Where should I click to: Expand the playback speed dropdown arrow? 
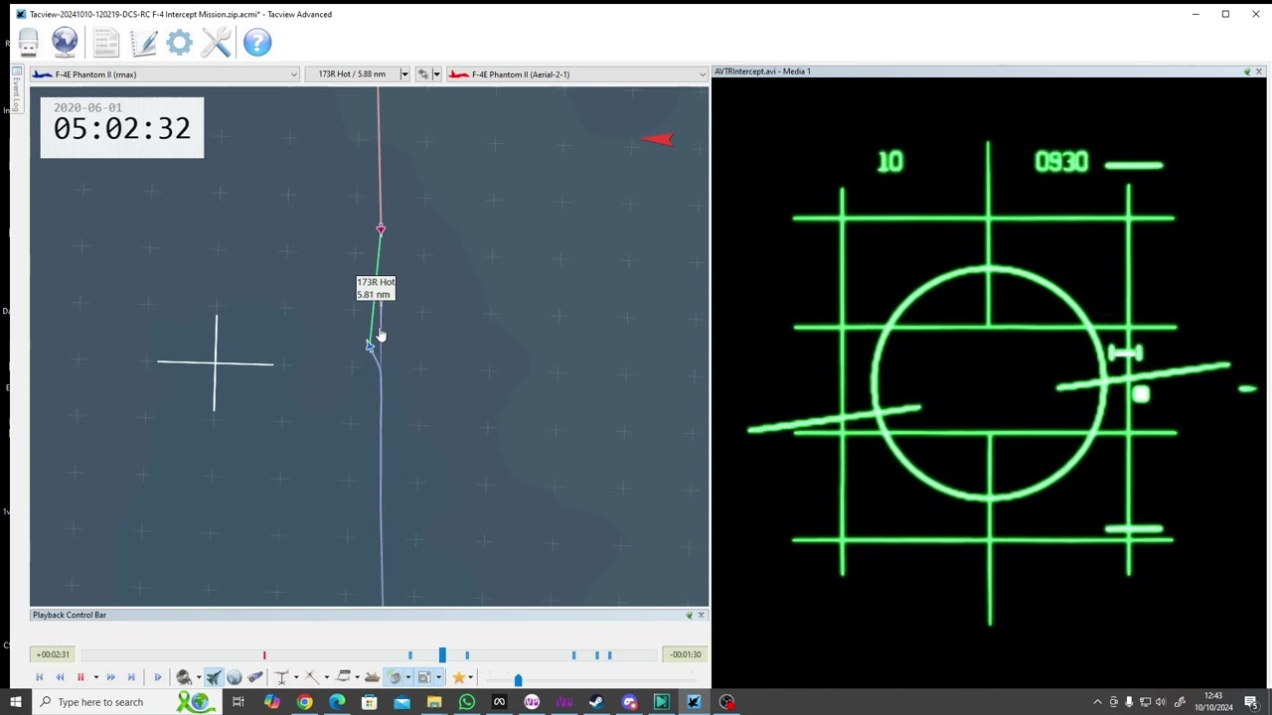pyautogui.click(x=95, y=677)
